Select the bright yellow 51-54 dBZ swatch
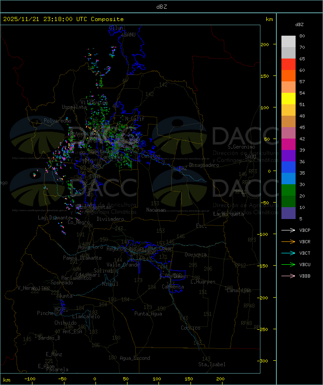Screen dimensions: 323x385 (288, 99)
